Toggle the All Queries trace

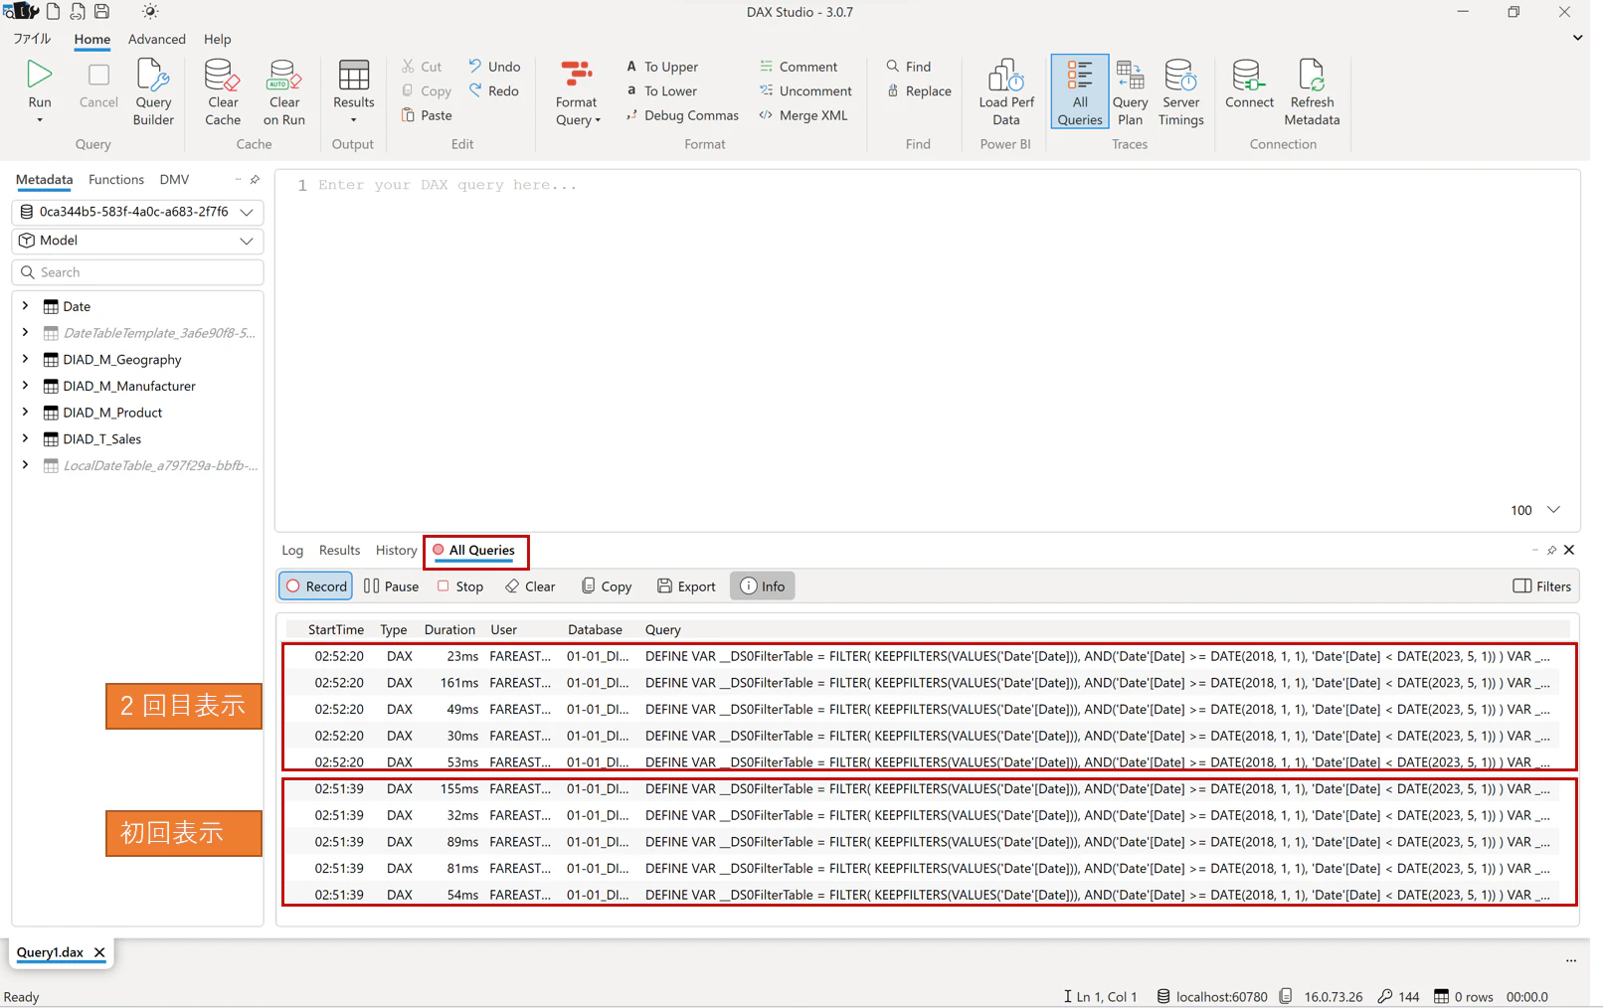tap(1079, 92)
